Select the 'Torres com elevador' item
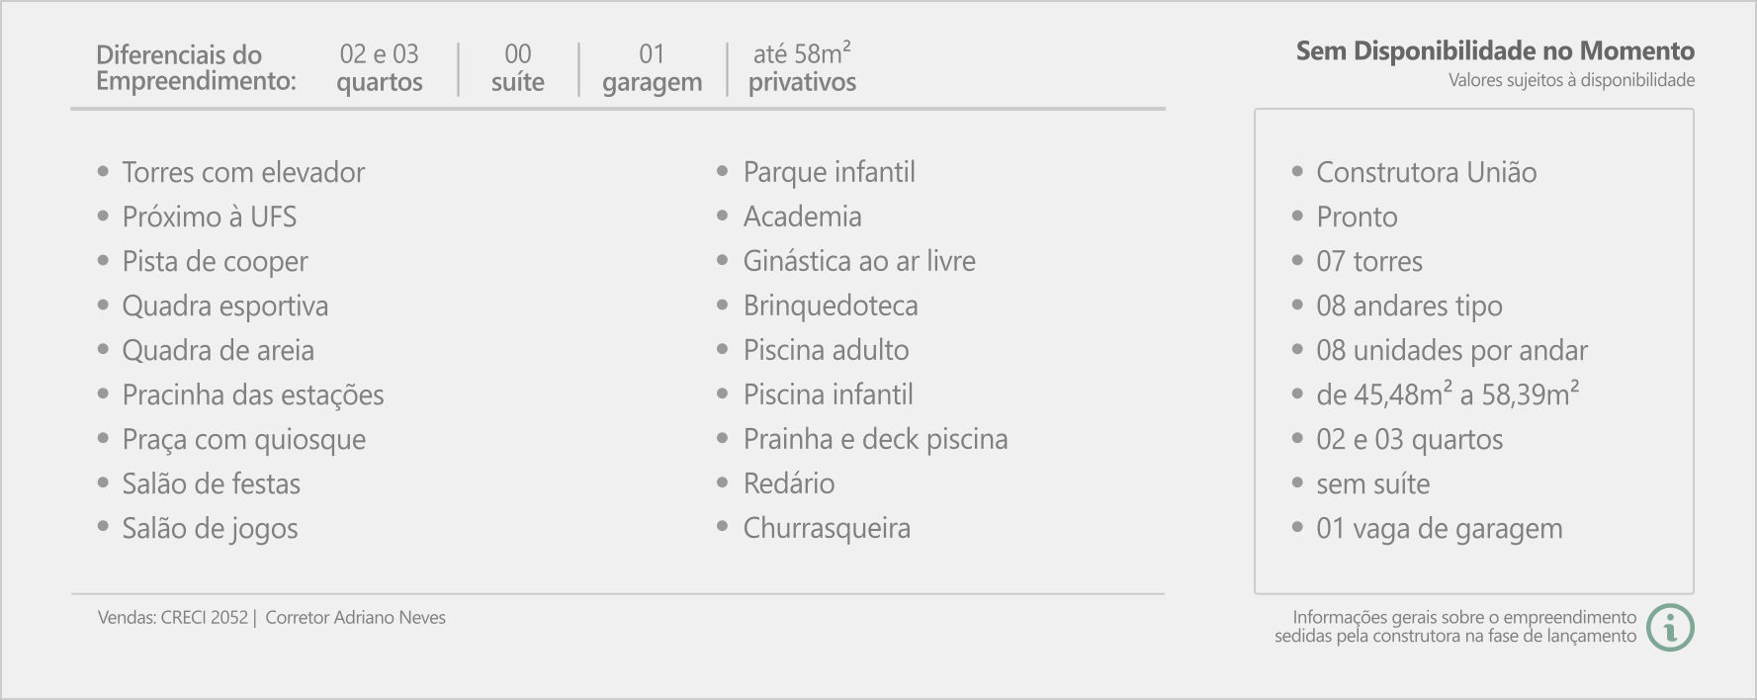The width and height of the screenshot is (1757, 700). pos(243,172)
